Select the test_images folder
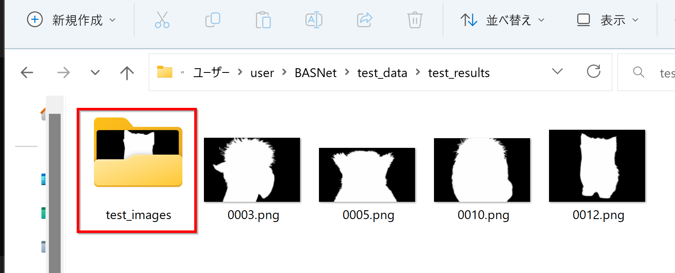 point(138,170)
